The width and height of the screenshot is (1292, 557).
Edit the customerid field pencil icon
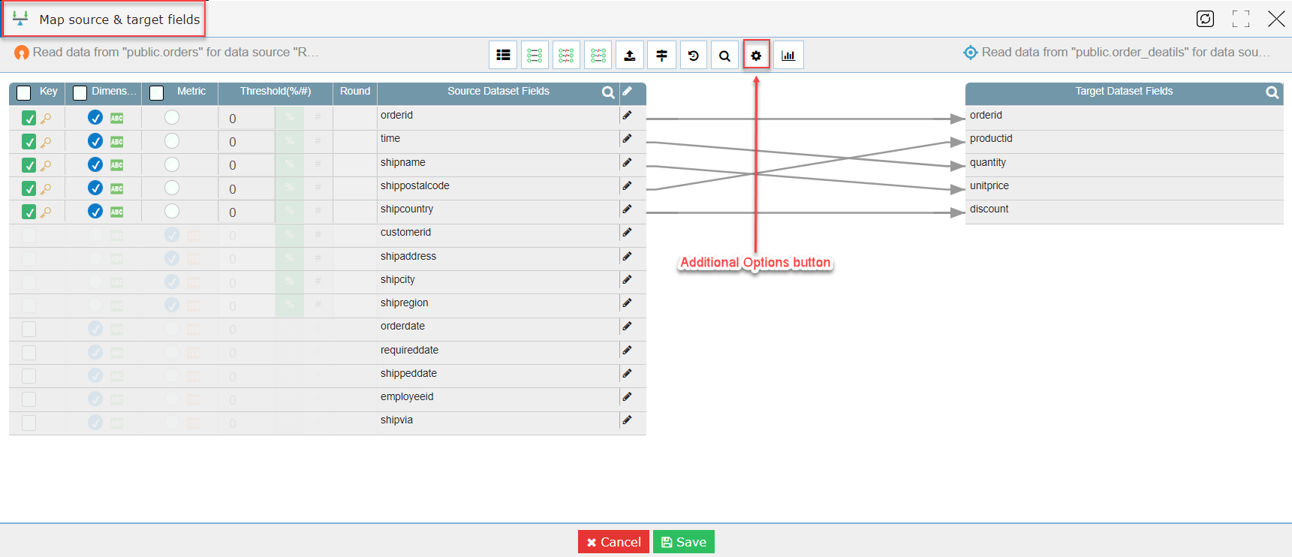point(627,233)
